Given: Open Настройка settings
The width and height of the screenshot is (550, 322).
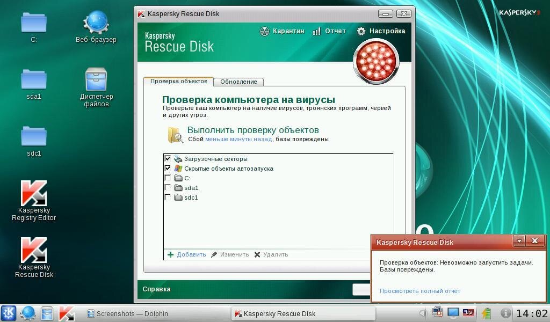Looking at the screenshot, I should click(381, 31).
